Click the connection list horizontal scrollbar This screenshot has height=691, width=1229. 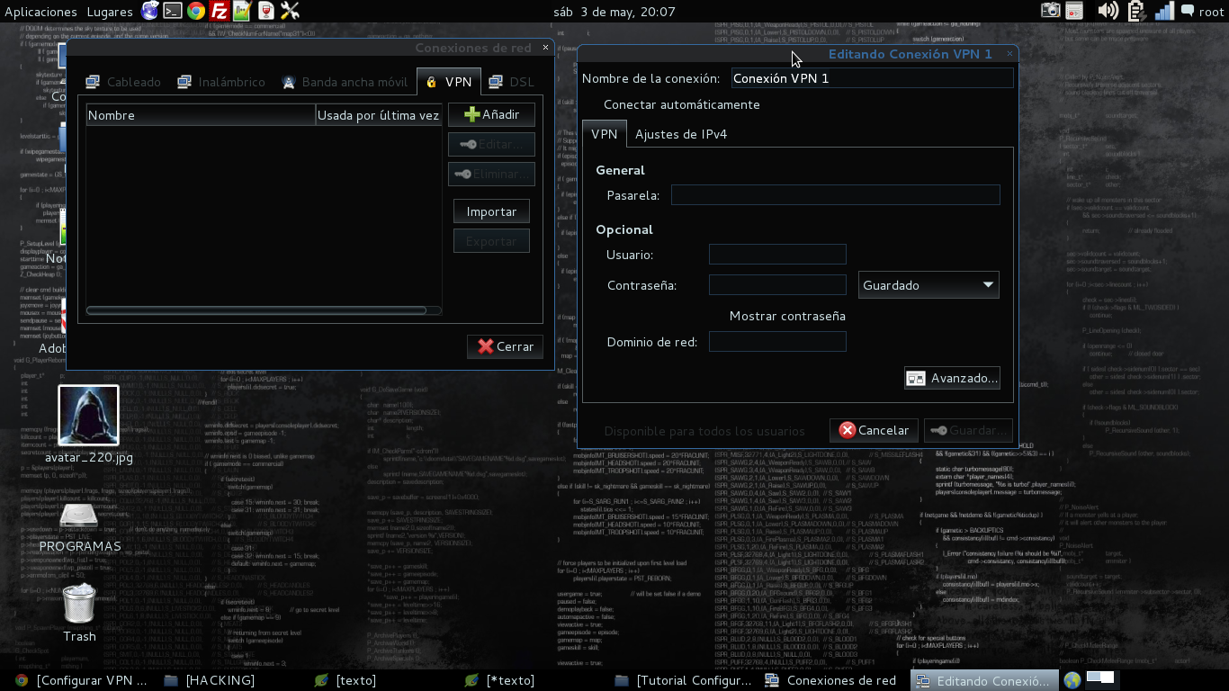point(264,310)
